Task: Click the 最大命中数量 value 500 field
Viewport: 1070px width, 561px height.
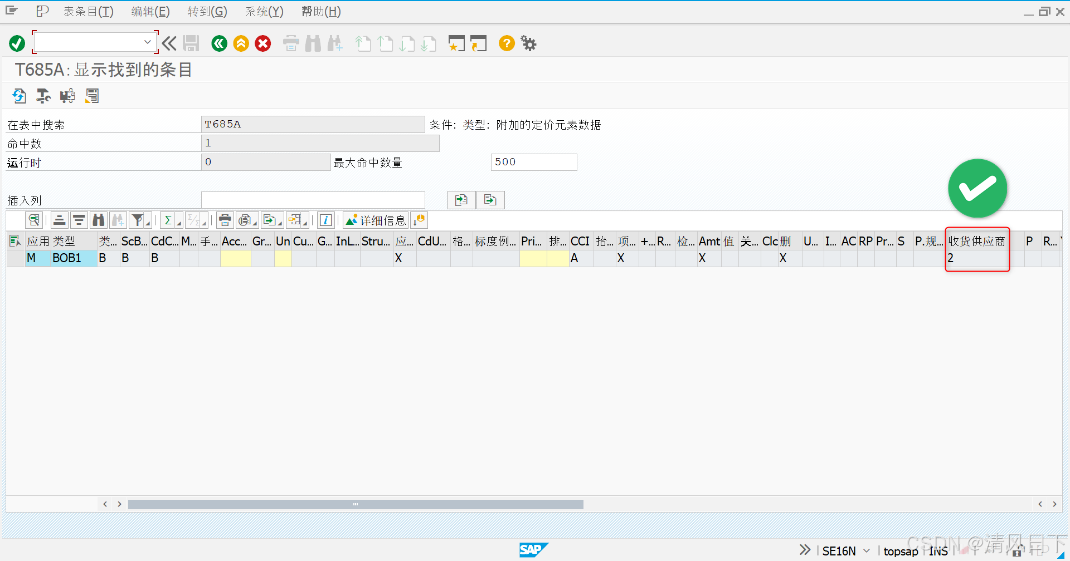Action: tap(533, 162)
